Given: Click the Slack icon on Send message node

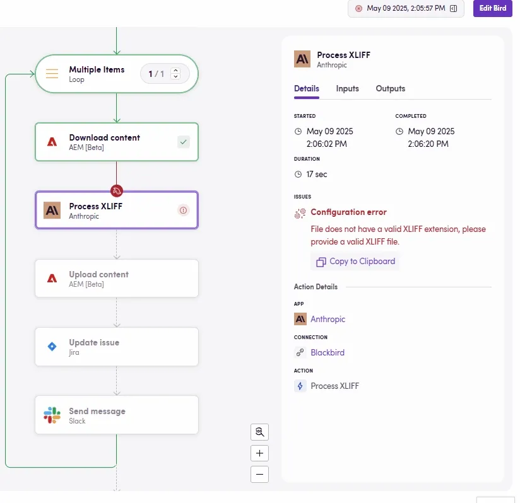Looking at the screenshot, I should (x=52, y=415).
